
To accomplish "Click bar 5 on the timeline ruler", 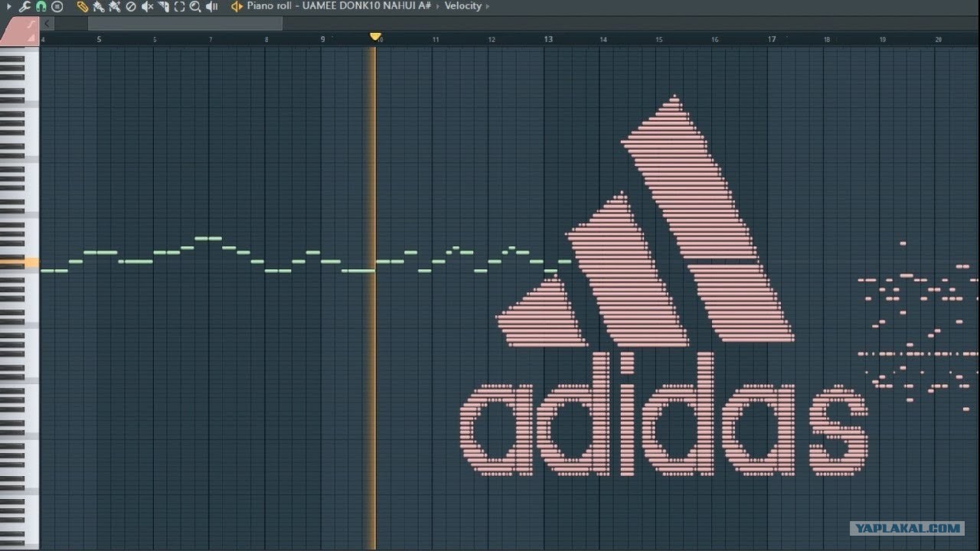I will 99,39.
